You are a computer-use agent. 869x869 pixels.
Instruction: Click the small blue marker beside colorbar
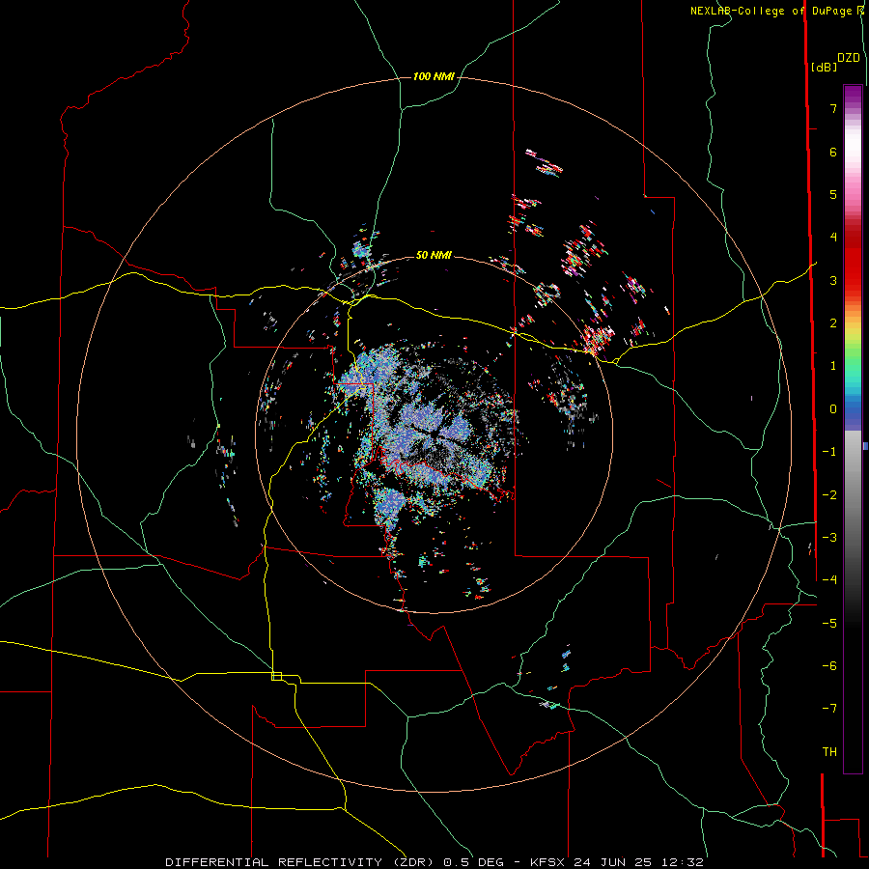pyautogui.click(x=865, y=446)
